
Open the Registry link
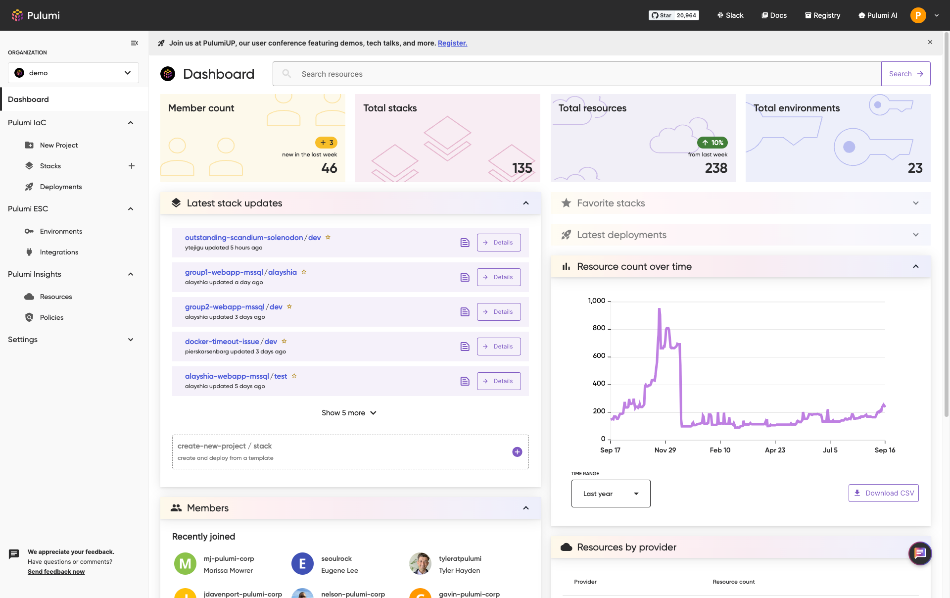[x=822, y=15]
